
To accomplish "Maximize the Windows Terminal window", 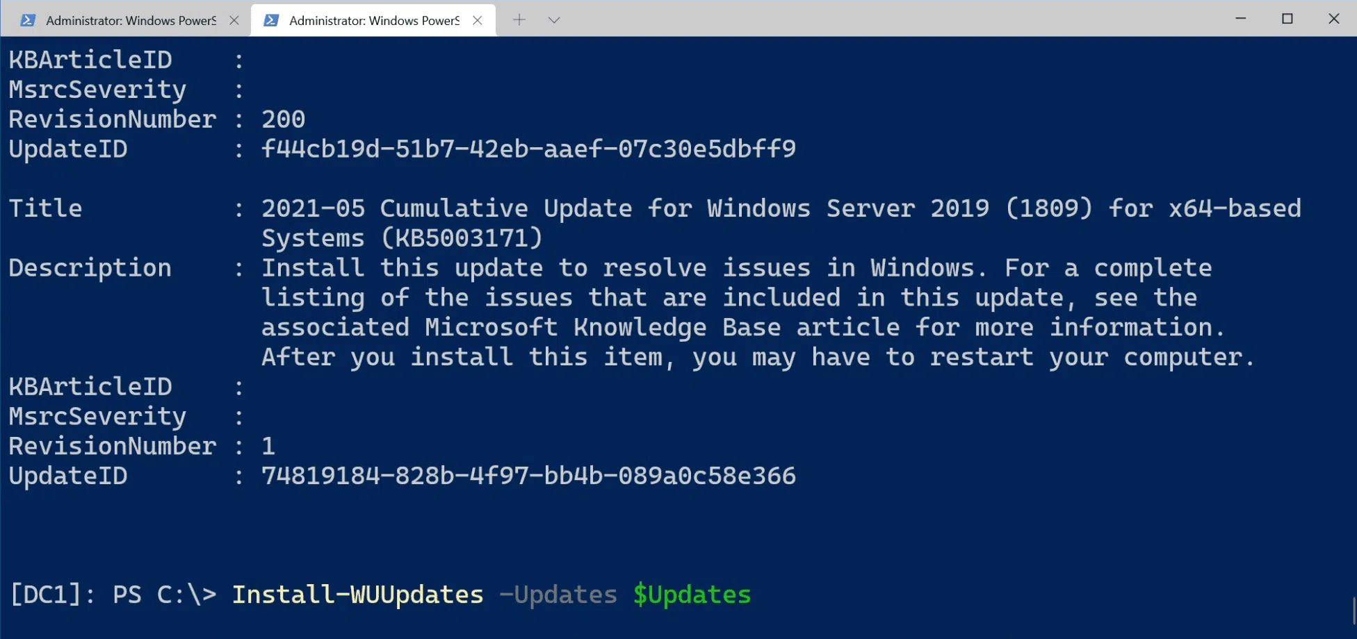I will point(1287,18).
